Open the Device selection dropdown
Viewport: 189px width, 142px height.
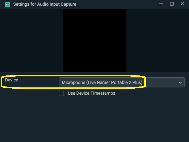[121, 82]
